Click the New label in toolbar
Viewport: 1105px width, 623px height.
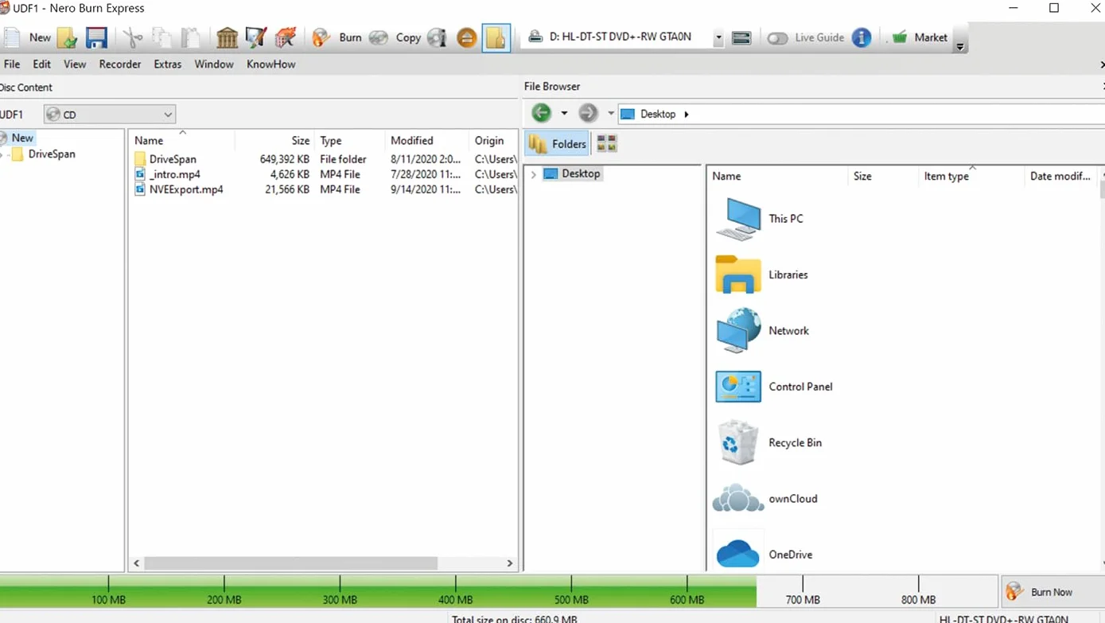click(x=40, y=37)
